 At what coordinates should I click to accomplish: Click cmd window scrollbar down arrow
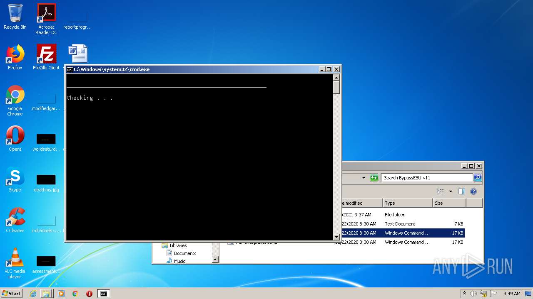coord(336,237)
